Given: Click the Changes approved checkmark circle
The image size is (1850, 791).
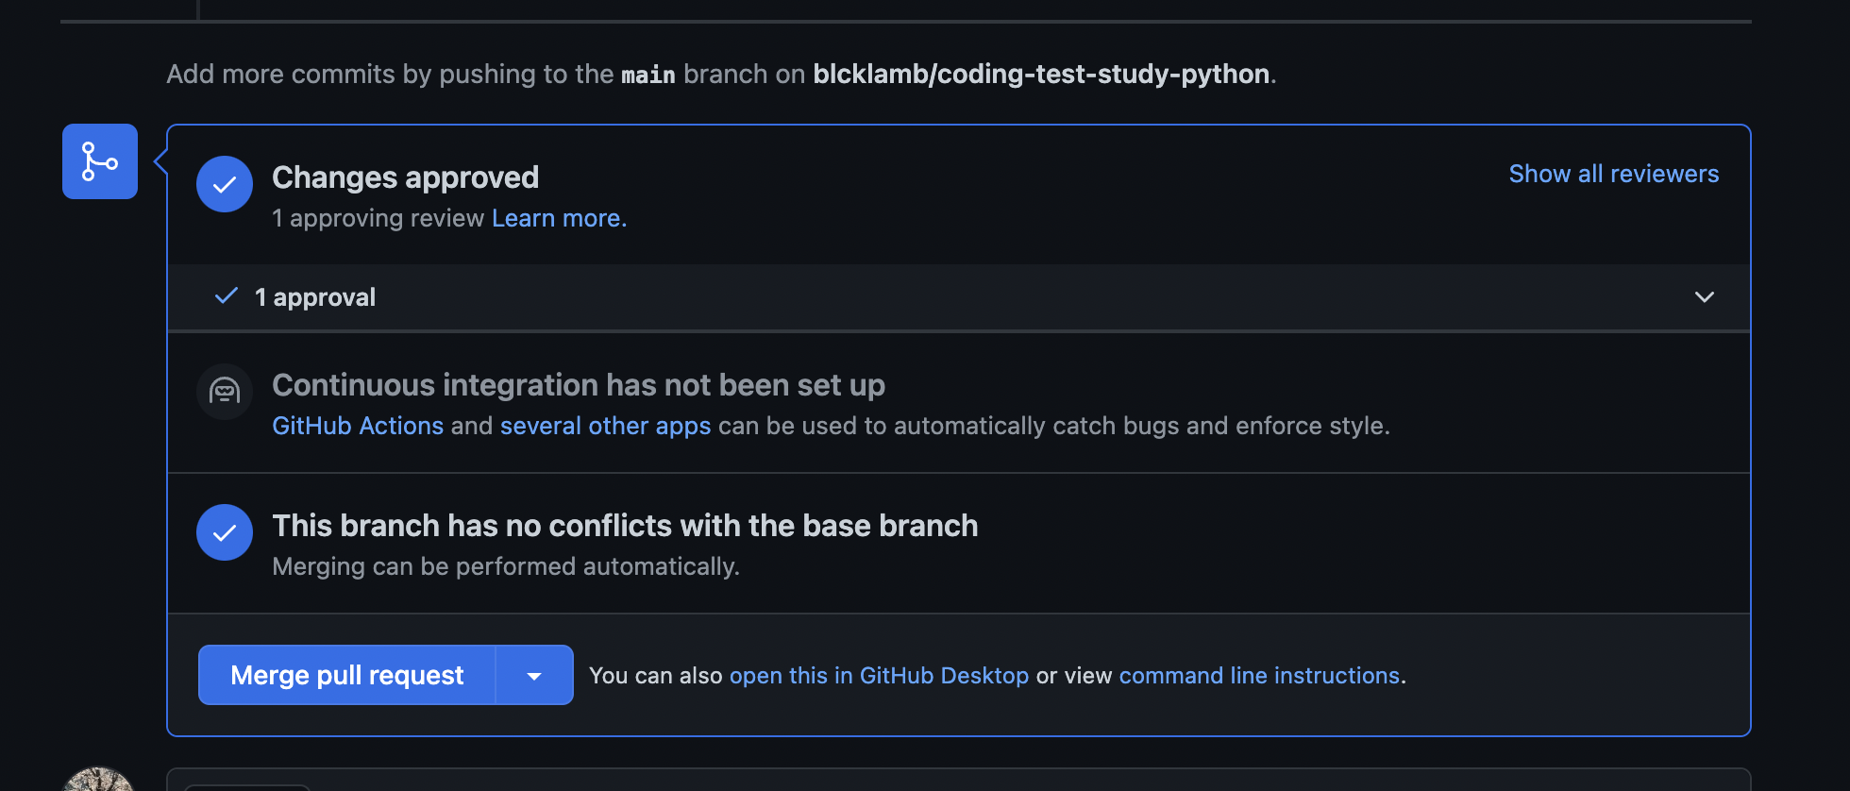Looking at the screenshot, I should (x=225, y=184).
